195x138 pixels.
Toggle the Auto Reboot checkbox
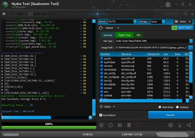[x=101, y=115]
